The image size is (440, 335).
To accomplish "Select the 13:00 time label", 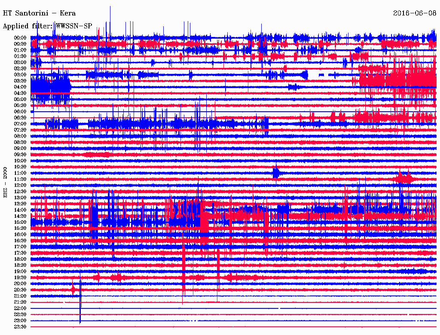I will (x=20, y=198).
